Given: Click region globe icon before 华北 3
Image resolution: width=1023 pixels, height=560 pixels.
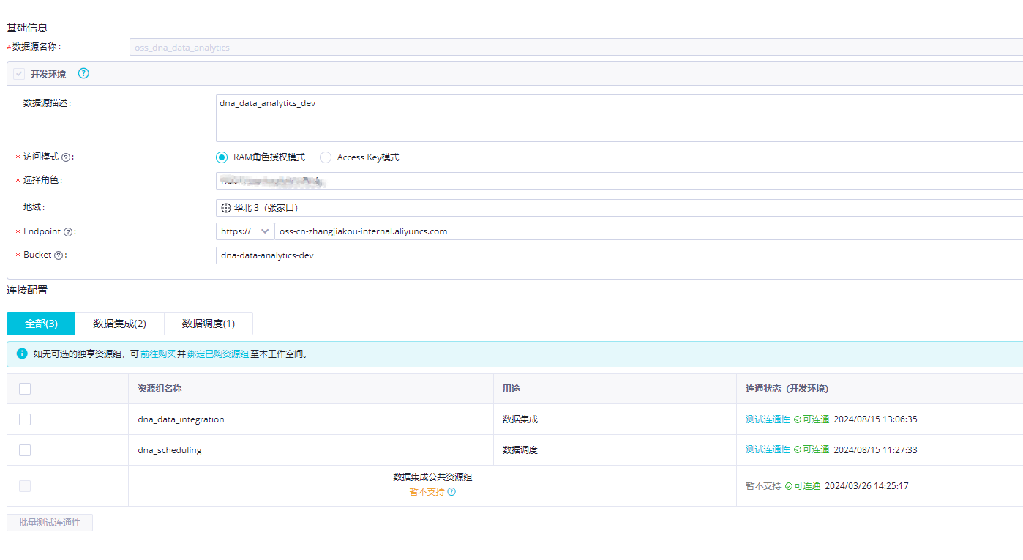Looking at the screenshot, I should click(x=226, y=208).
